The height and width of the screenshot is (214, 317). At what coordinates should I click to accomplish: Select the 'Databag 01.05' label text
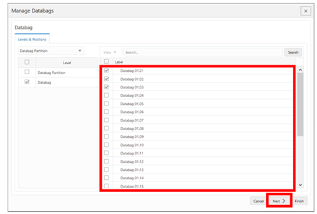(132, 104)
